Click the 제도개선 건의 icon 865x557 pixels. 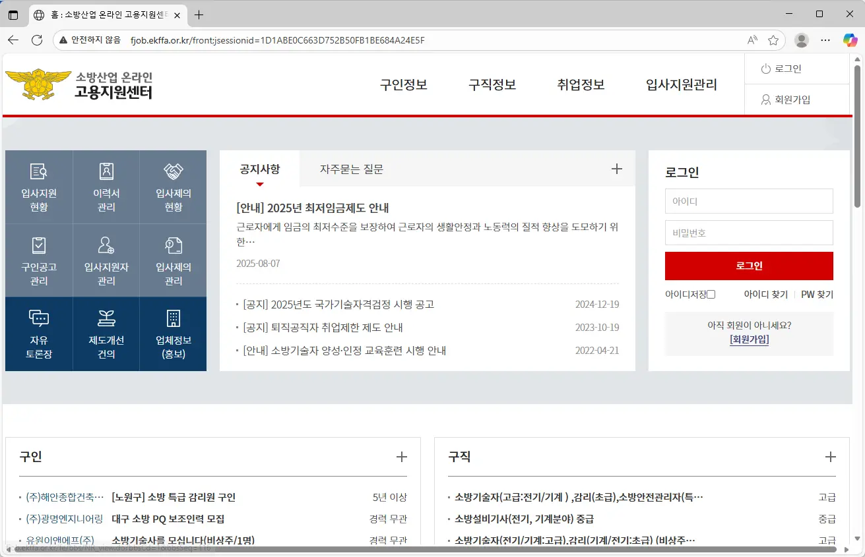106,334
